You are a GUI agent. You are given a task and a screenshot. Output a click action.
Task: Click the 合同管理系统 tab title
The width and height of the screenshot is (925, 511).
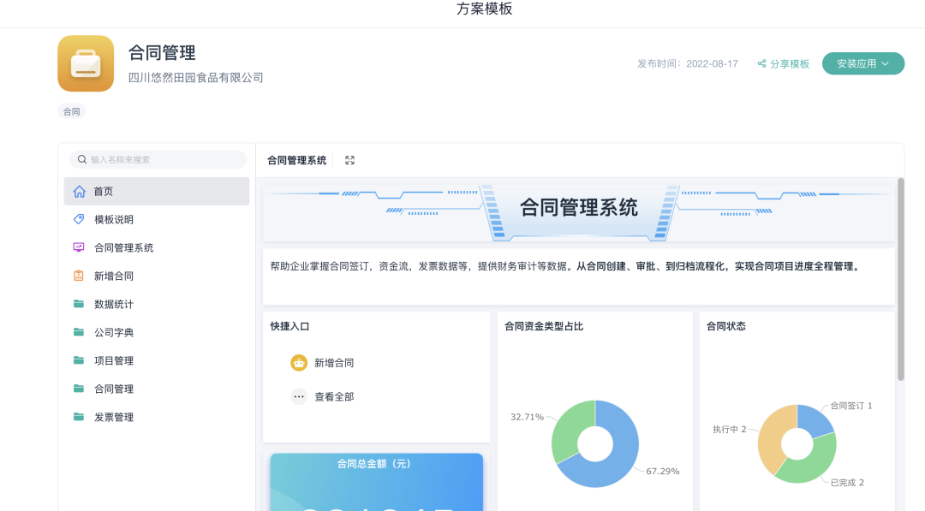tap(296, 160)
